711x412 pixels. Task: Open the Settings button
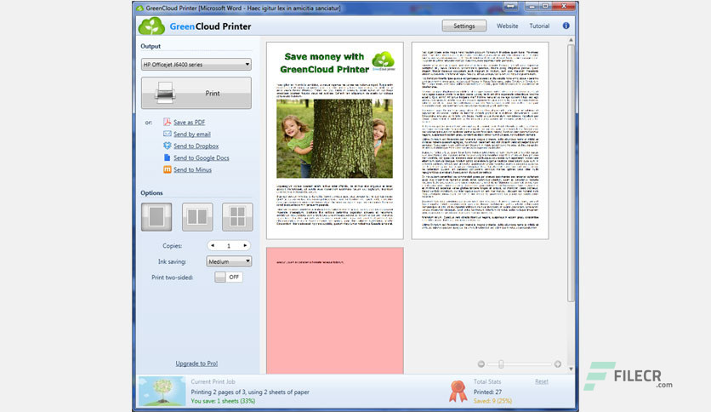coord(464,26)
